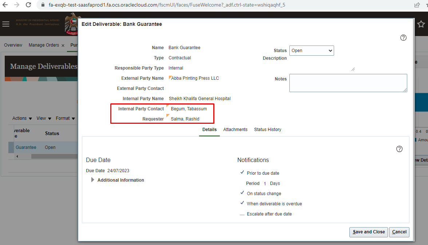428x245 pixels.
Task: Click inside the Notes text area
Action: coord(348,83)
